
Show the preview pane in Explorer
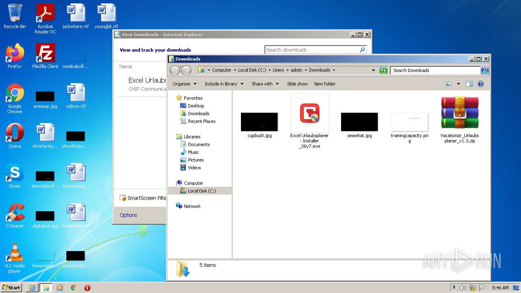469,84
